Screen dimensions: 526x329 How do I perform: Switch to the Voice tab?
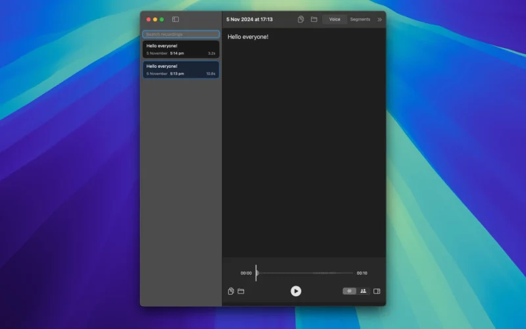pos(335,20)
